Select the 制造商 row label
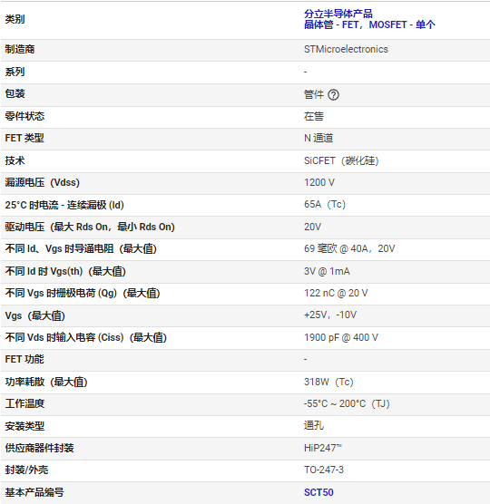Image resolution: width=490 pixels, height=504 pixels. click(20, 49)
